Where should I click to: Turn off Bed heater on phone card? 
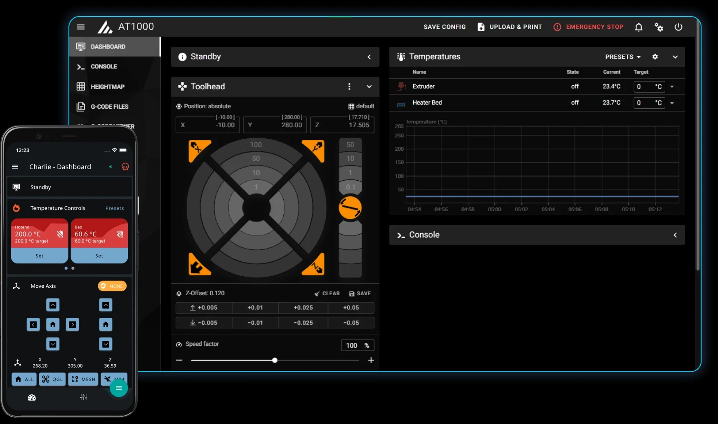[x=120, y=234]
